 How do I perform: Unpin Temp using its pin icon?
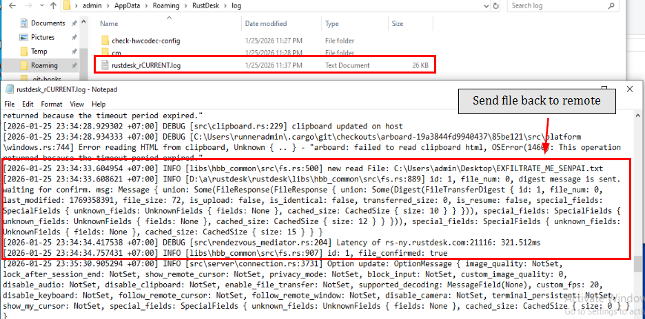74,52
